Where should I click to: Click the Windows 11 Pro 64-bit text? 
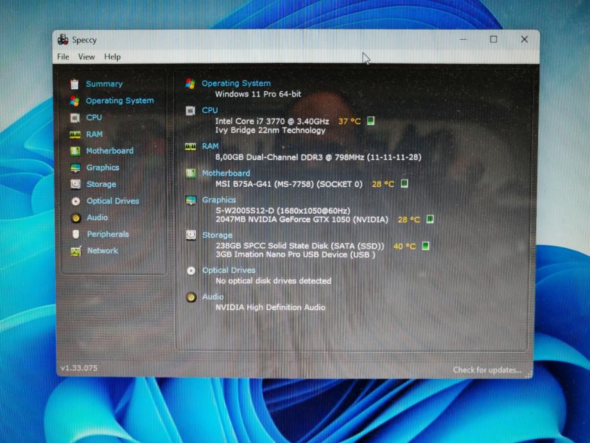(x=258, y=94)
